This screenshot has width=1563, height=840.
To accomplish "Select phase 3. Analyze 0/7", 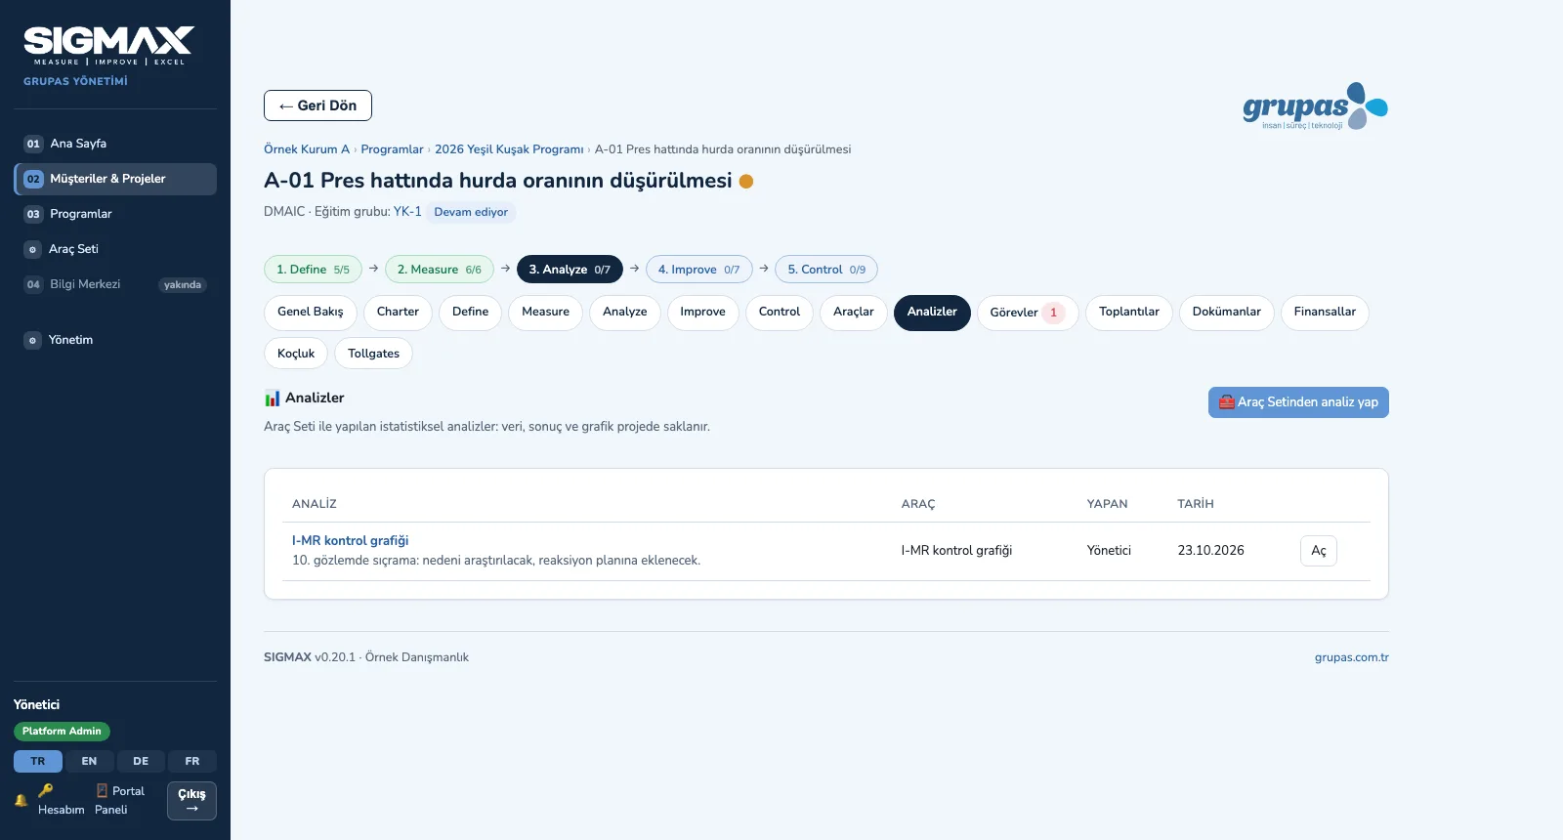I will click(570, 270).
